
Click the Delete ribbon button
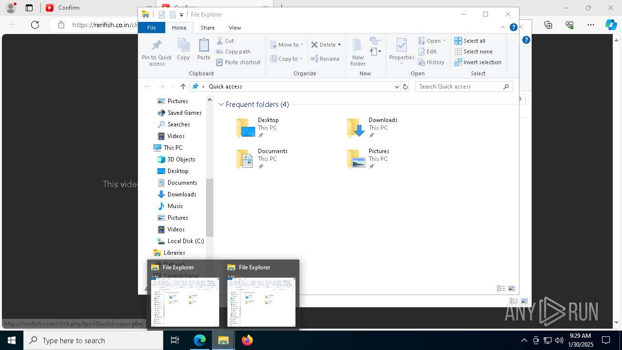(324, 45)
